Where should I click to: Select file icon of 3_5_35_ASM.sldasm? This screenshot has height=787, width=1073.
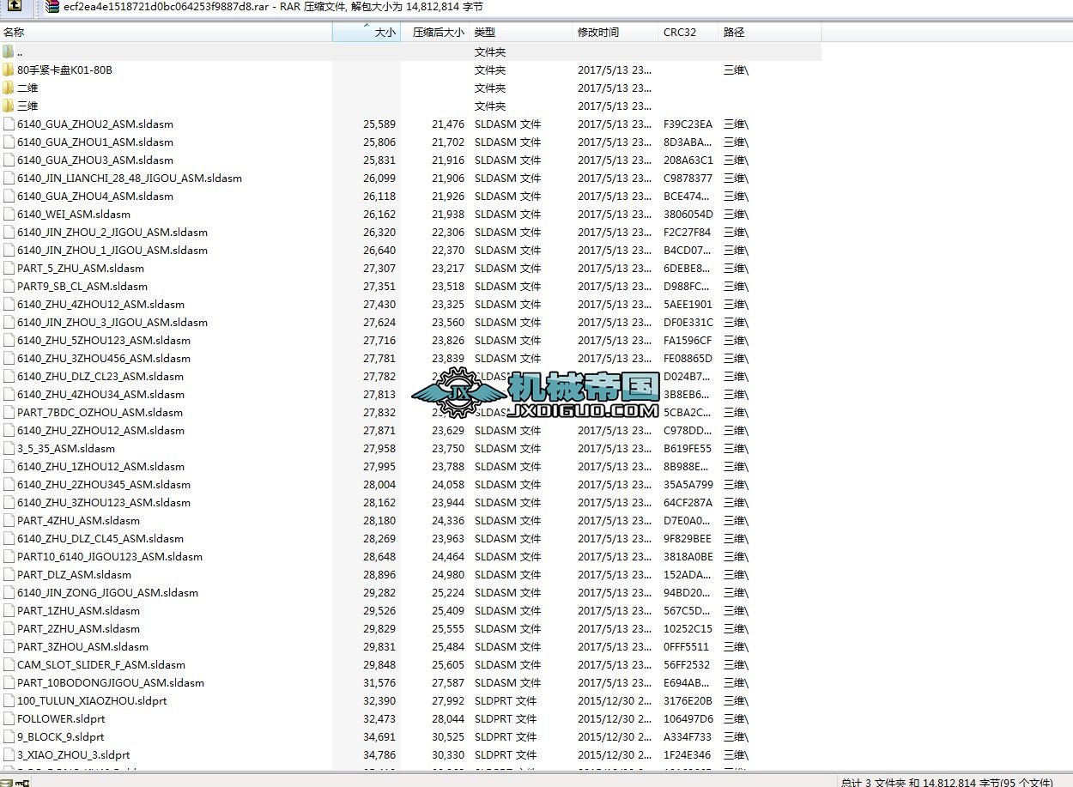pos(9,449)
